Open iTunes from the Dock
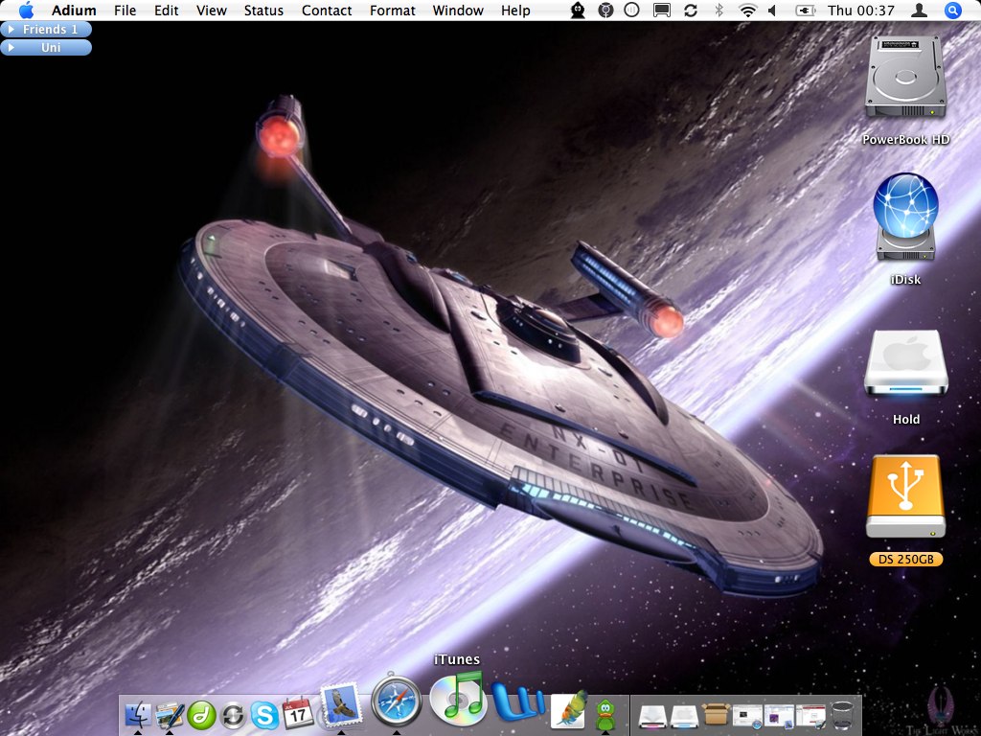This screenshot has height=736, width=981. pyautogui.click(x=458, y=698)
